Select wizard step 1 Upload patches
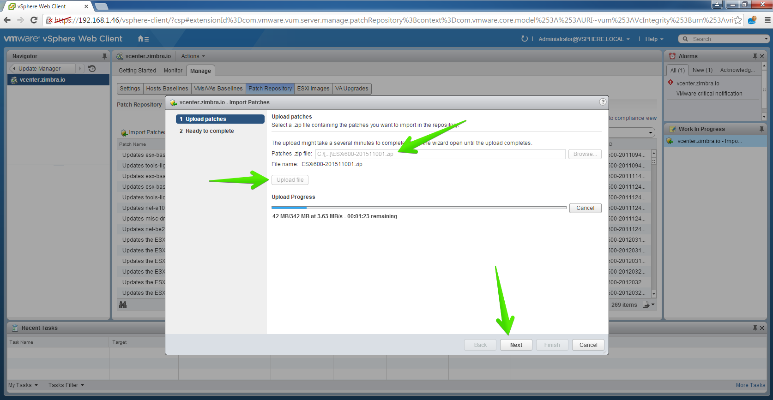773x400 pixels. tap(220, 119)
